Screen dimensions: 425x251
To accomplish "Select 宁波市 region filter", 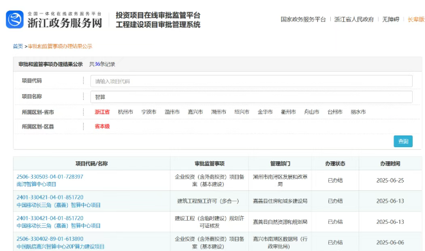I will click(149, 112).
